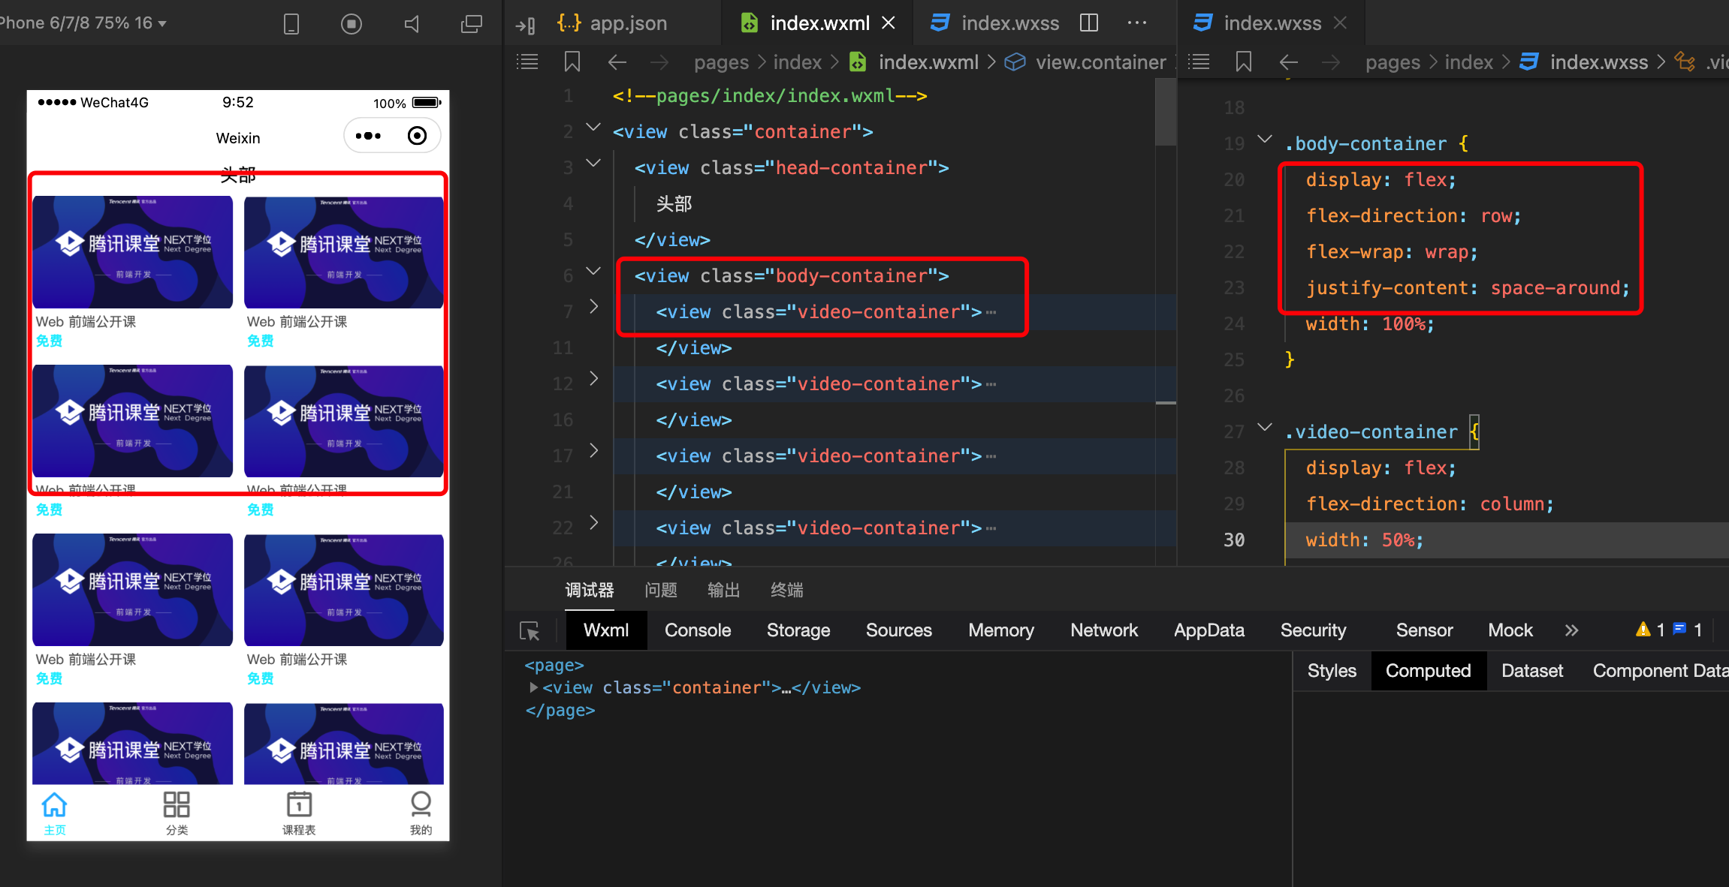Click the collapse sidebar arrow icon near app.json
Viewport: 1729px width, 887px height.
point(525,25)
